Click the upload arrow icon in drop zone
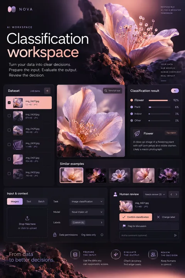Viewport: 185px width, 278px height. [x=27, y=218]
